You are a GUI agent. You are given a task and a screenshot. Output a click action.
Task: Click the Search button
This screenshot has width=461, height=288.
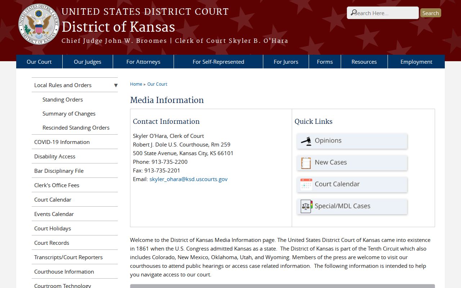pyautogui.click(x=430, y=13)
